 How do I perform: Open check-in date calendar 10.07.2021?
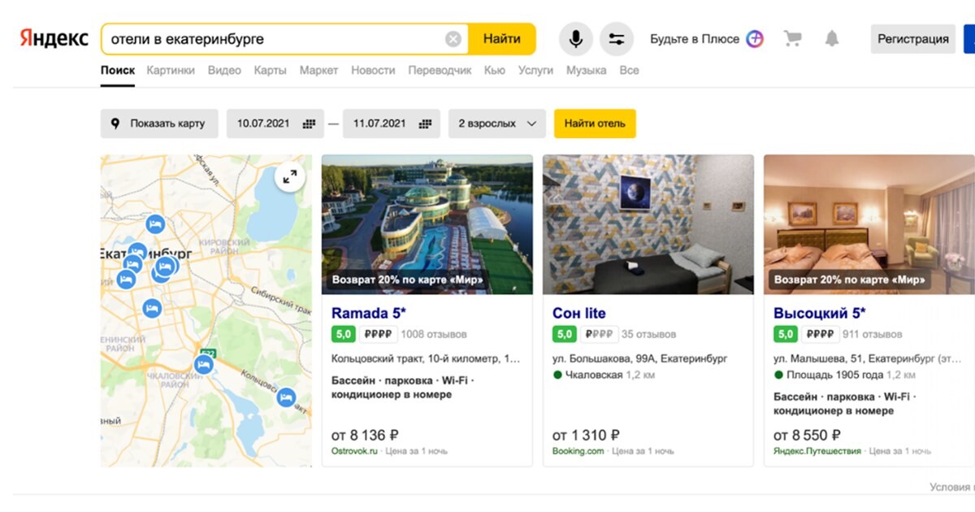coord(275,124)
